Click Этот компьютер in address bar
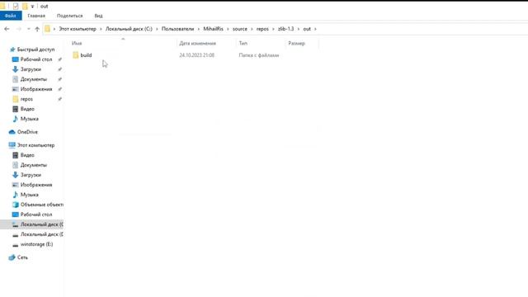 78,29
